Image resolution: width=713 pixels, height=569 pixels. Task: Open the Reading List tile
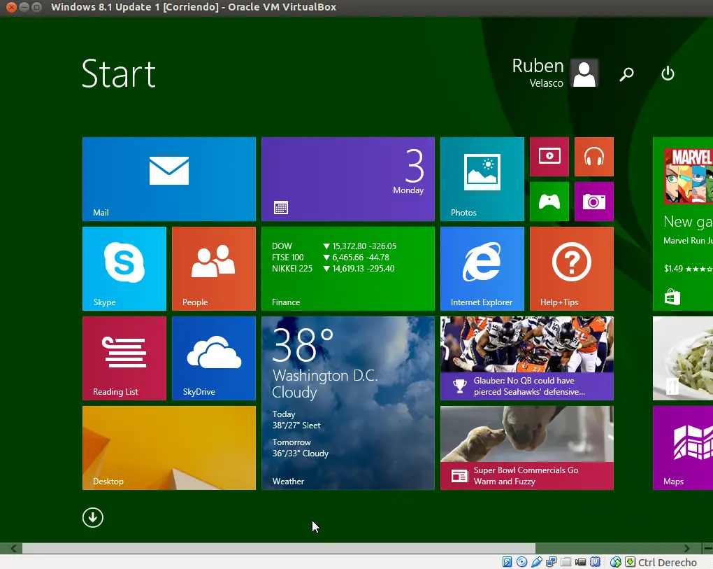(124, 358)
